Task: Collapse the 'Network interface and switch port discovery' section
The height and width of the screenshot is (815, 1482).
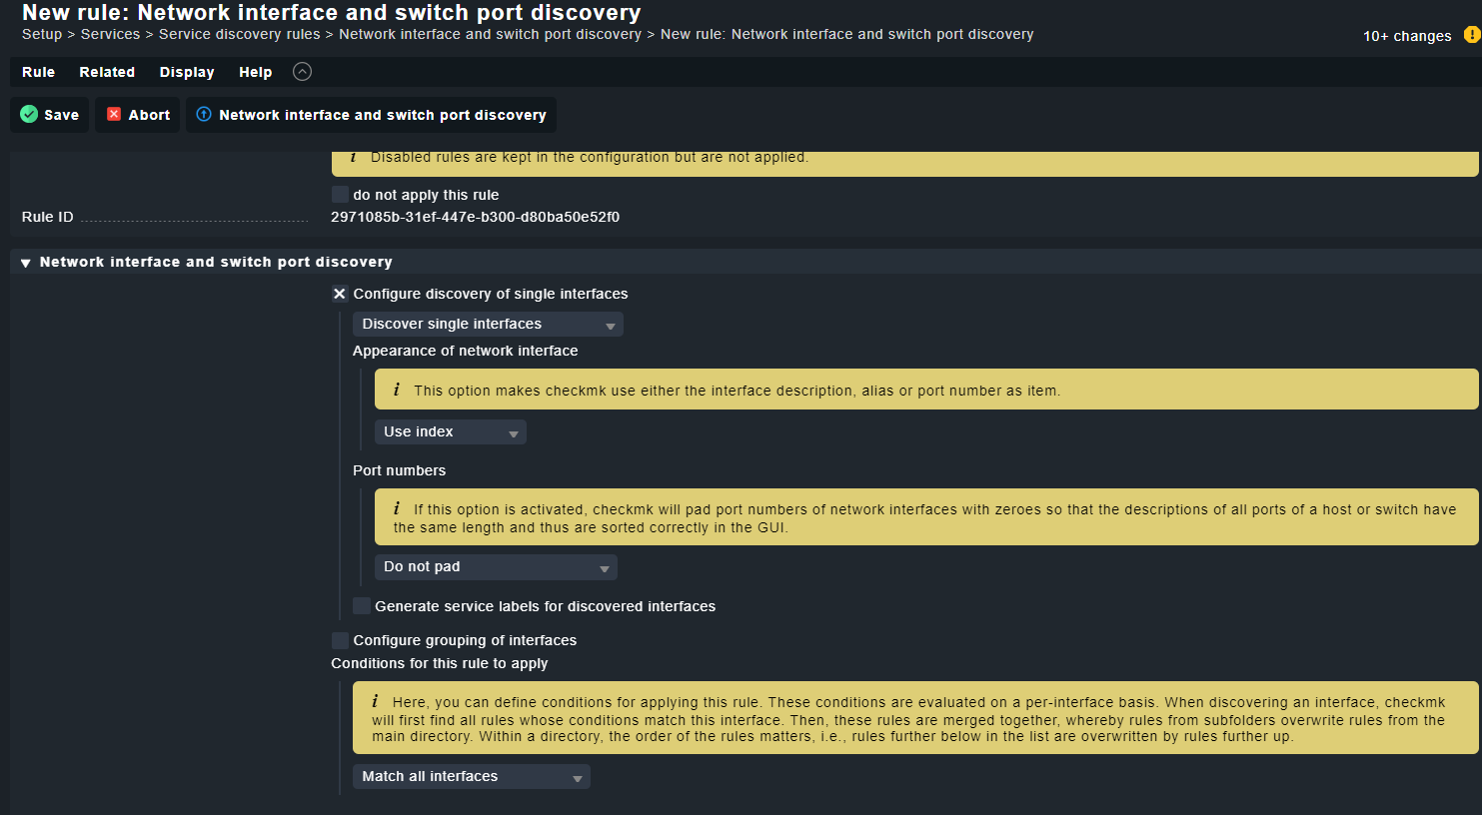Action: click(26, 263)
